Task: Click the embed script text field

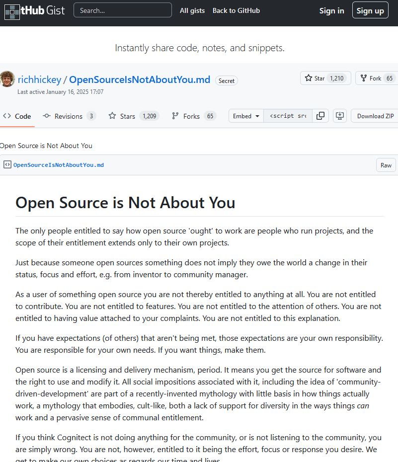Action: 288,116
